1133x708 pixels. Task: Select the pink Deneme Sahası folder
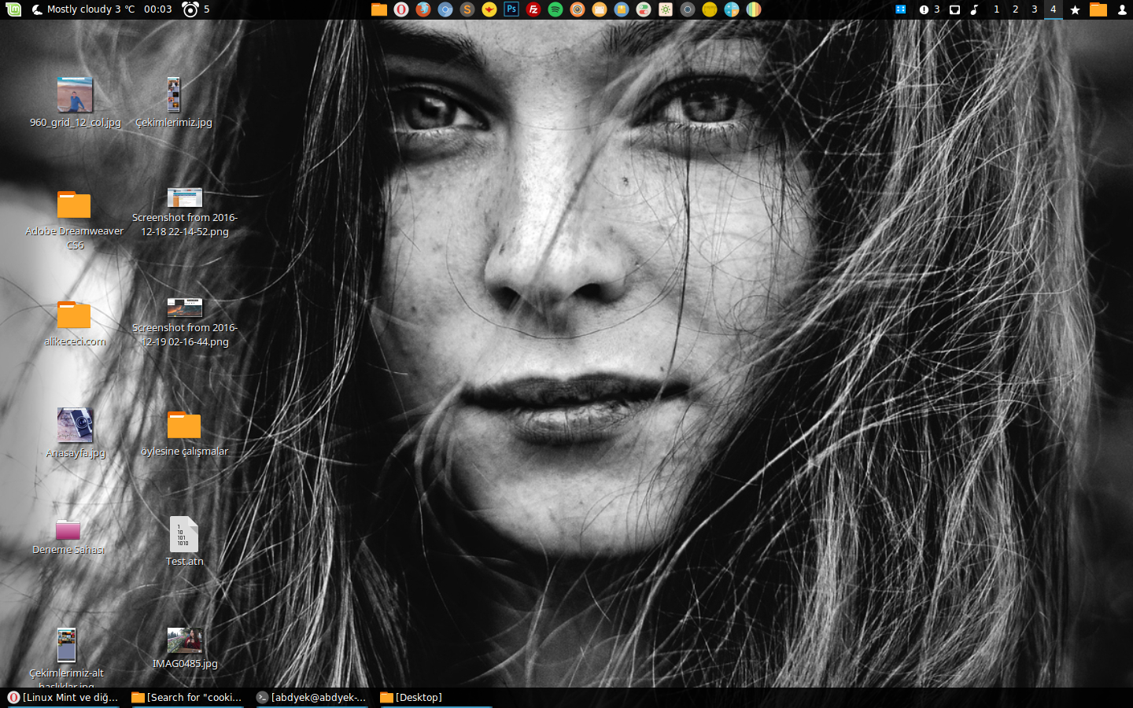tap(68, 537)
